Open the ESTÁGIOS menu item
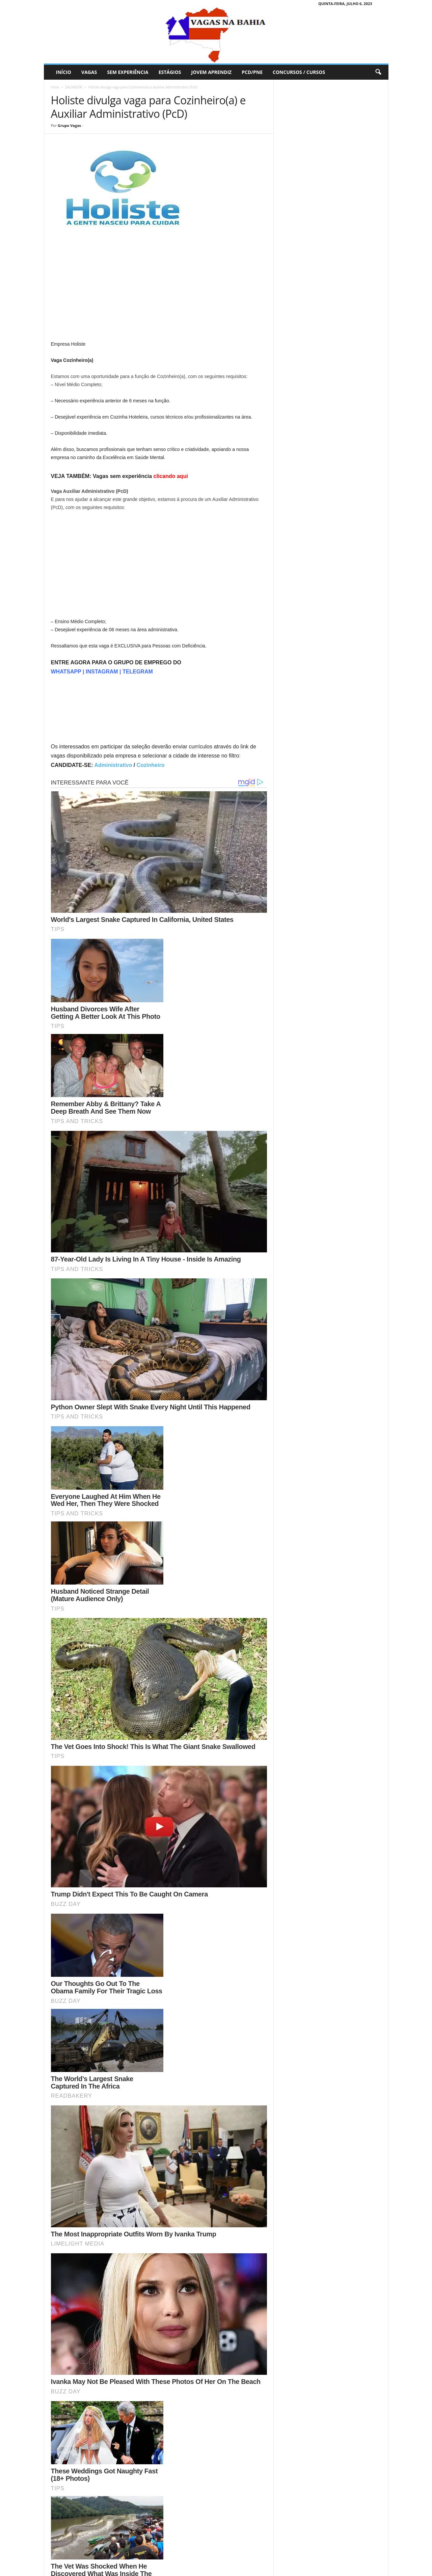The height and width of the screenshot is (2576, 432). (x=170, y=72)
